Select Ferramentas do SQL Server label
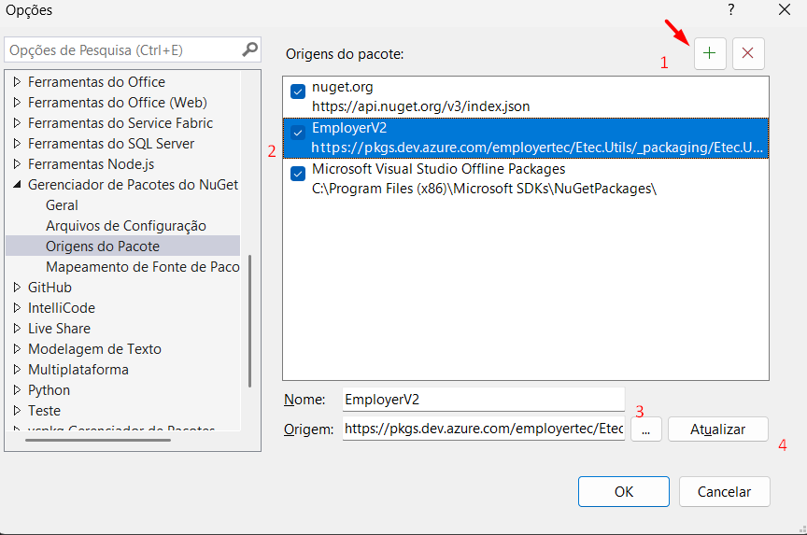This screenshot has width=807, height=535. (110, 144)
